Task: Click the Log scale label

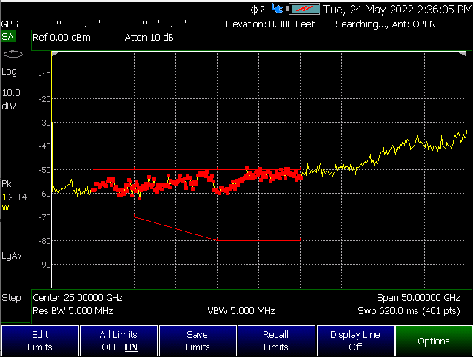Action: coord(9,72)
